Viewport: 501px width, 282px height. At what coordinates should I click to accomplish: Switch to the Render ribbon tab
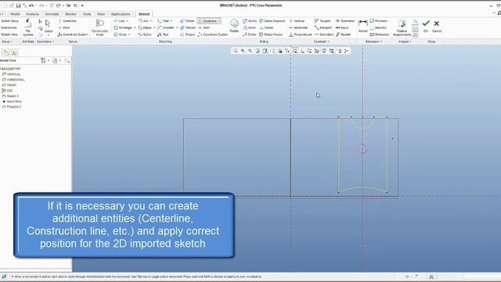pos(70,14)
